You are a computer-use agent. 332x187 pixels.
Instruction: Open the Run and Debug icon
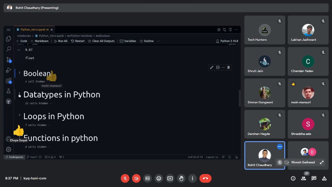[x=9, y=70]
